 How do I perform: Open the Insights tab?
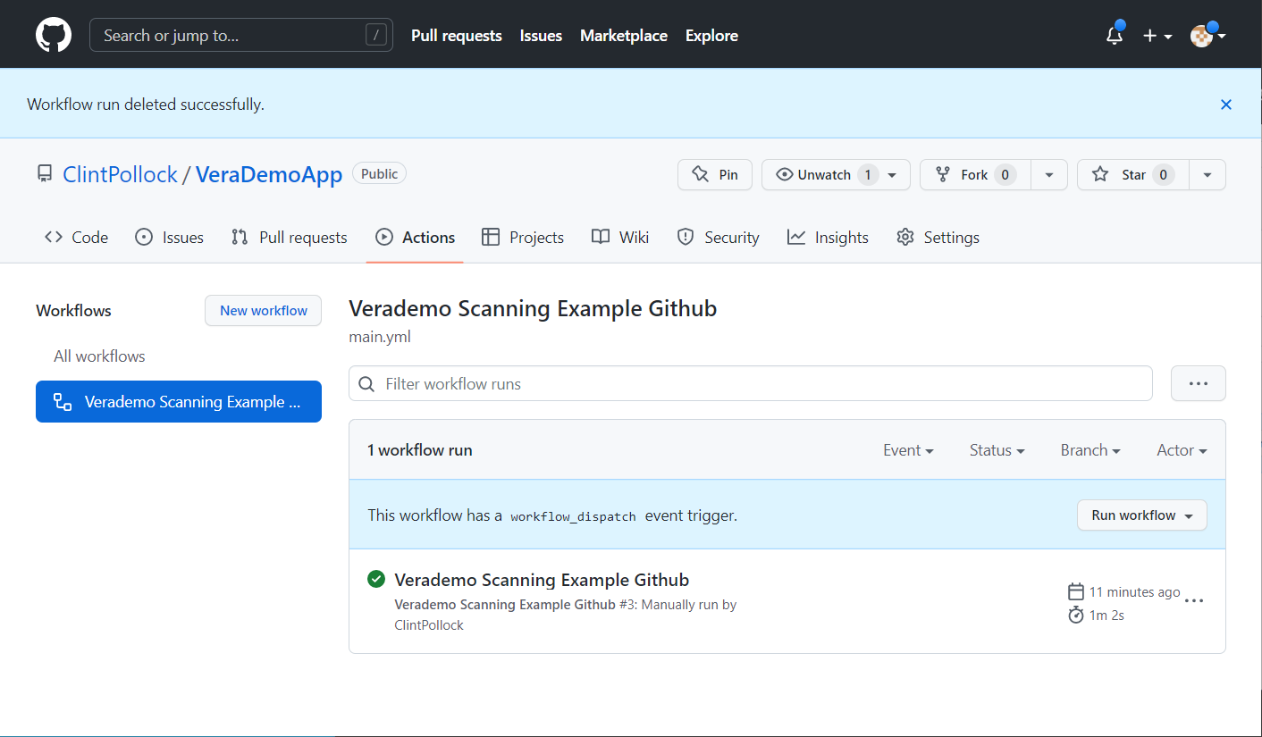click(828, 237)
